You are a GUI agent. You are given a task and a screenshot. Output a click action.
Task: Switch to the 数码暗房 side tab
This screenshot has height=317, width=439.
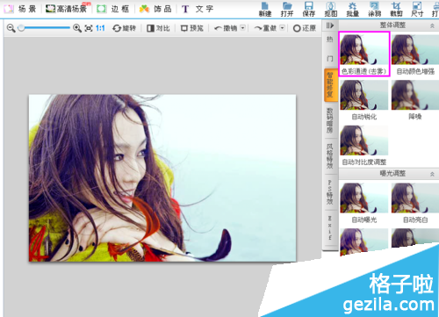pyautogui.click(x=330, y=120)
